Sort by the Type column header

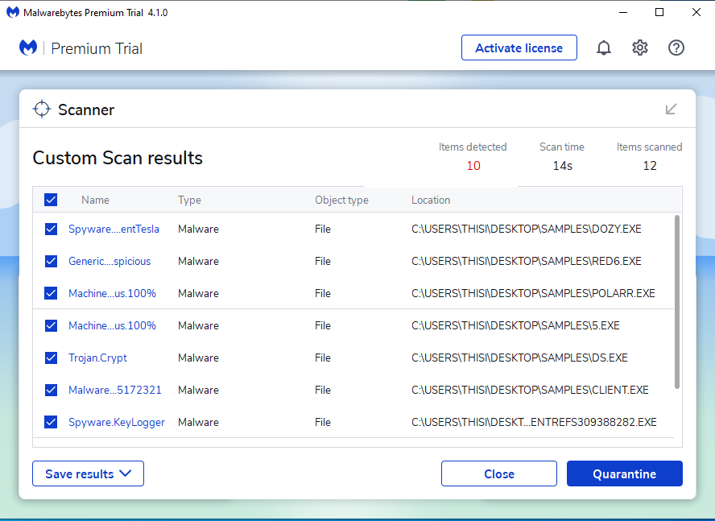(189, 200)
